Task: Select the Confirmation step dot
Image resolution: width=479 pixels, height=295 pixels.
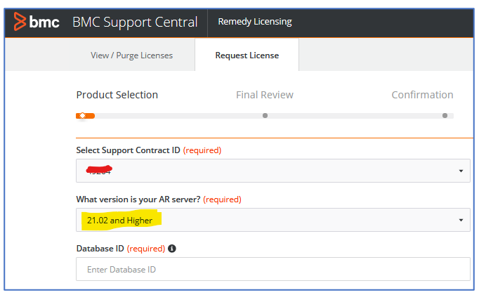Action: coord(445,115)
